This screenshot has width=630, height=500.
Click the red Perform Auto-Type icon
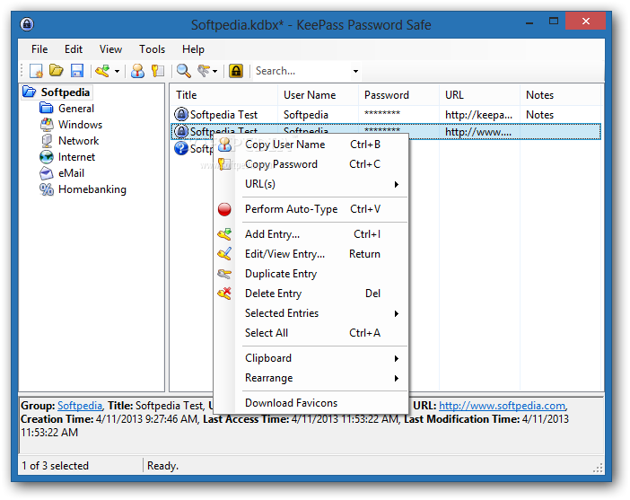tap(224, 209)
